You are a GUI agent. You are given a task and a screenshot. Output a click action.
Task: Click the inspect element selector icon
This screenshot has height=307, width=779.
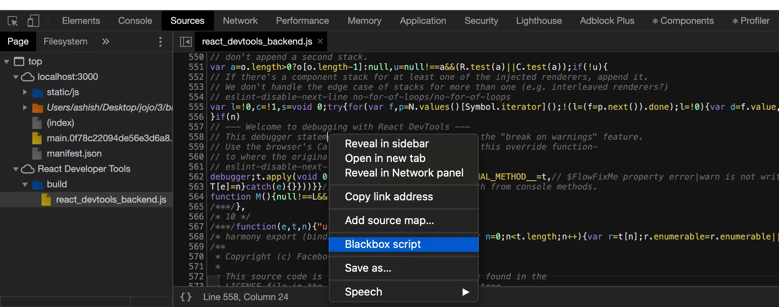(x=13, y=21)
